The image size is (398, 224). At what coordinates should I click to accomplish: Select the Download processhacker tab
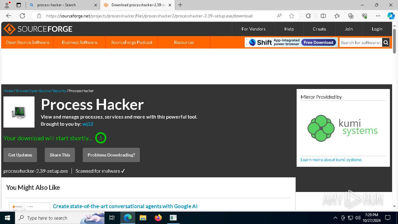pos(137,5)
